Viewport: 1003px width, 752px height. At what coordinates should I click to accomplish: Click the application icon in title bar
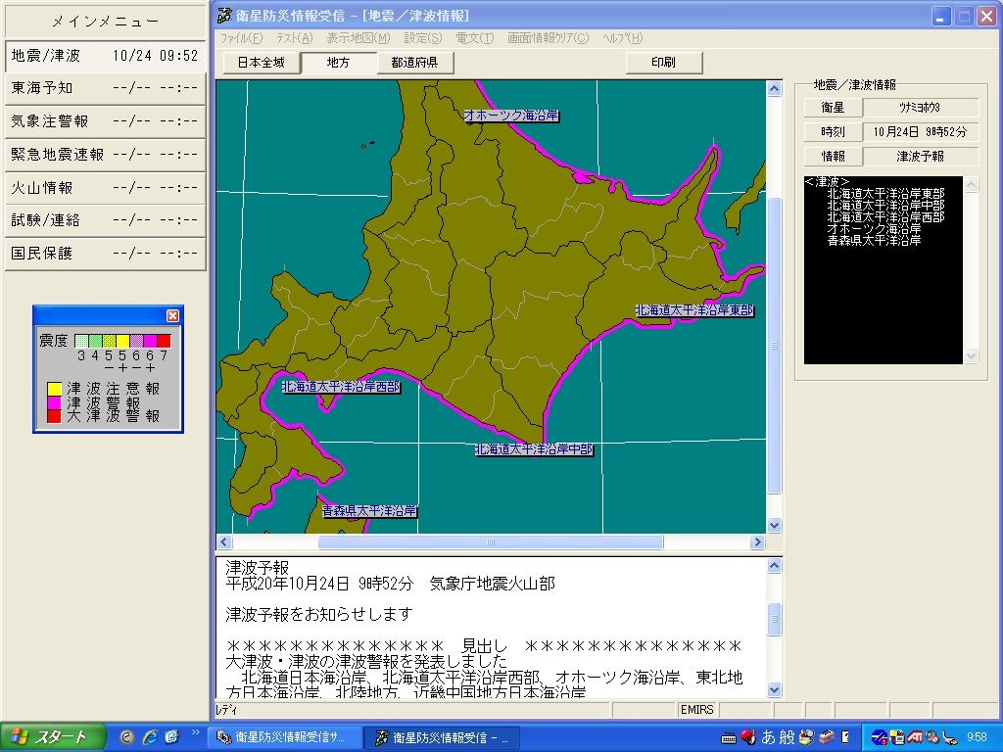(x=224, y=16)
